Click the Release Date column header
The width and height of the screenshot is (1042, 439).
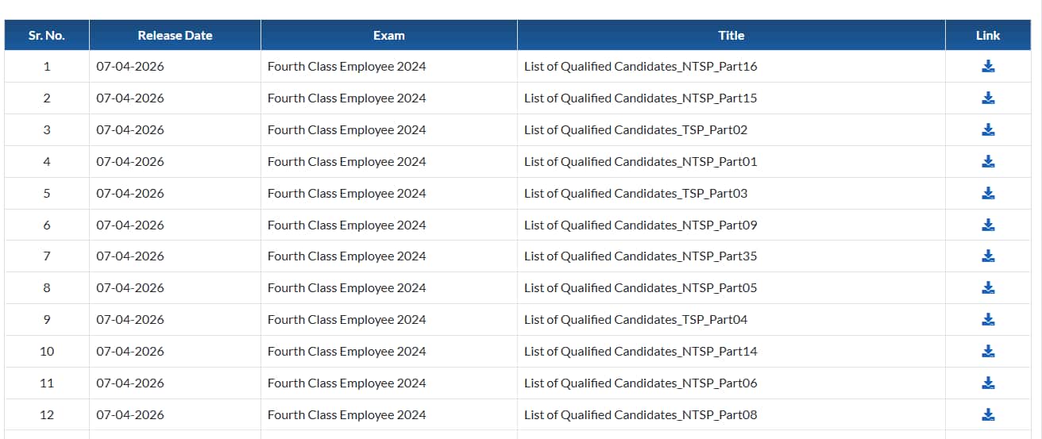[175, 36]
